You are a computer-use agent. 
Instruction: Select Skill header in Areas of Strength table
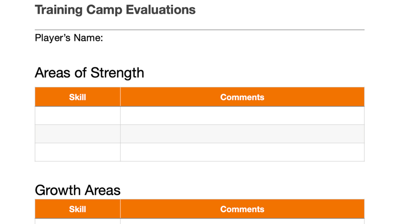(x=77, y=97)
